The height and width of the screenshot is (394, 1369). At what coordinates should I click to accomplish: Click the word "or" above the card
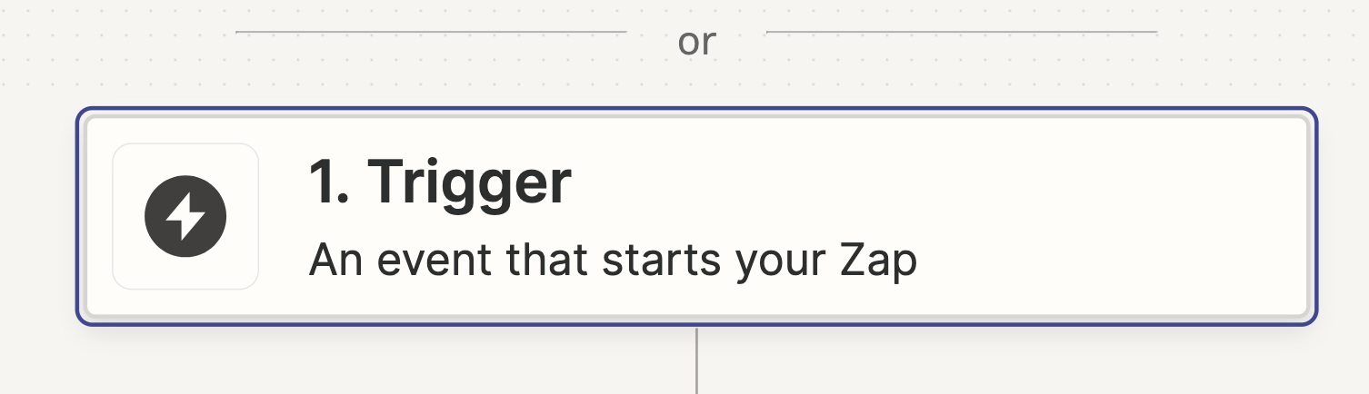(696, 43)
